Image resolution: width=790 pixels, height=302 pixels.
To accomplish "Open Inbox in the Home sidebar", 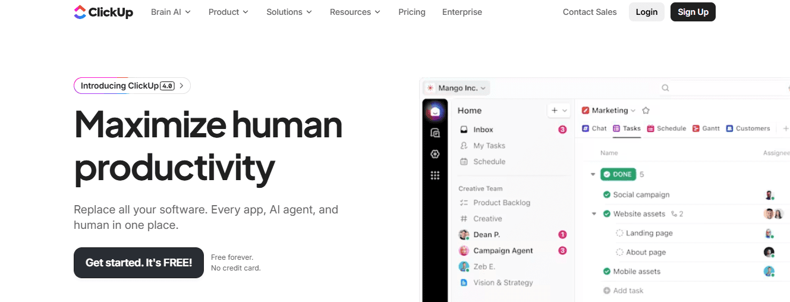I will 513,130.
